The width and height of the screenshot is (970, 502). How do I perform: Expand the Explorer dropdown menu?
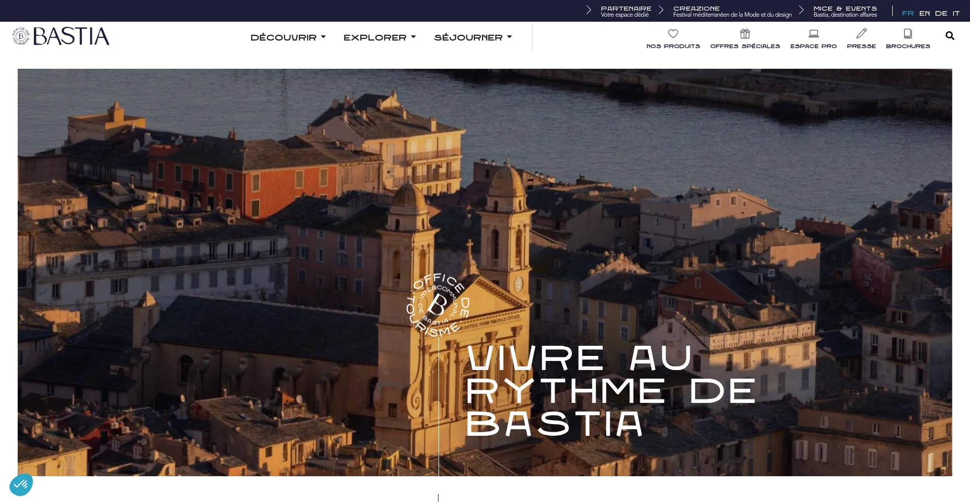pos(379,37)
